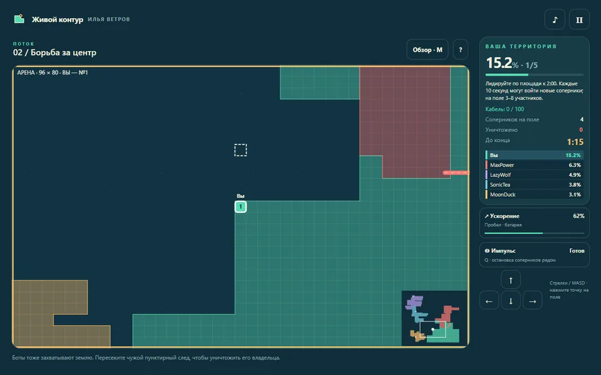Click the player marker labeled 1
The width and height of the screenshot is (601, 375).
240,207
